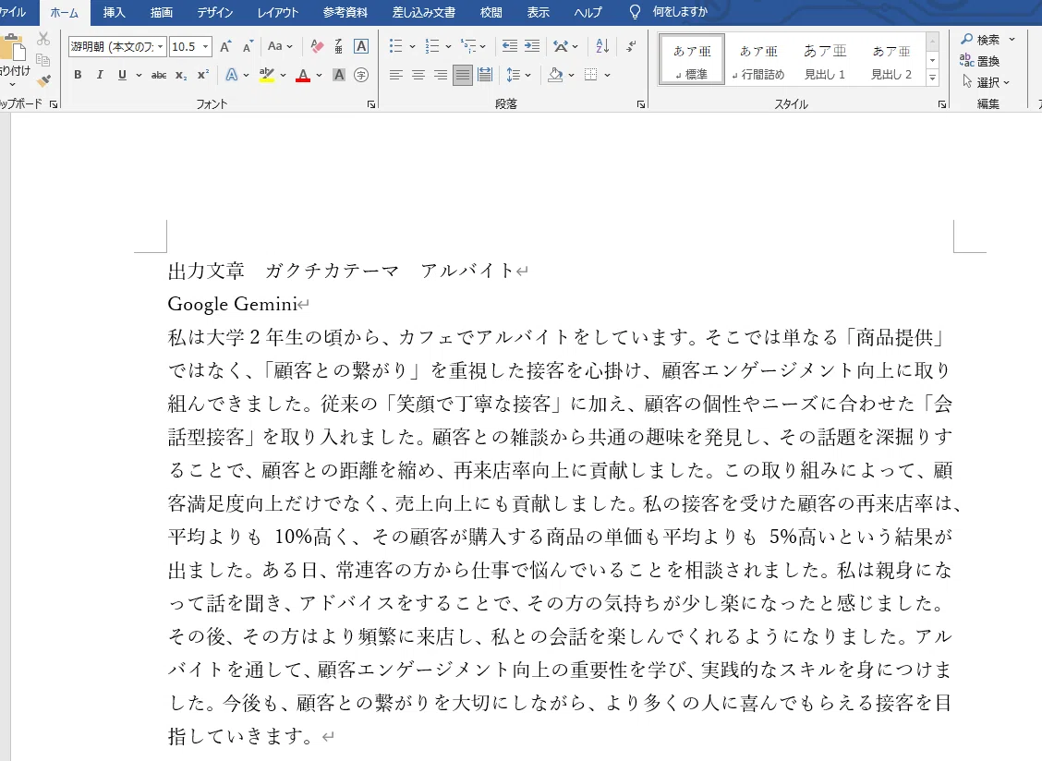Center align the text
This screenshot has height=761, width=1042.
418,75
